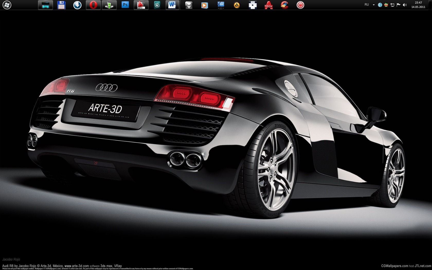
Task: Launch the foobar2000 player
Action: point(189,5)
